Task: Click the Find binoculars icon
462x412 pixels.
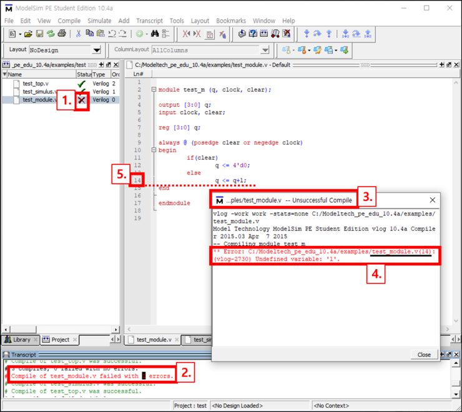Action: tap(155, 34)
